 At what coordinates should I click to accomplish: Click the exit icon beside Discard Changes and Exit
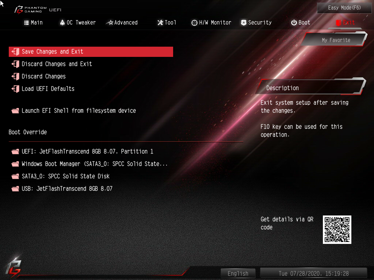tap(15, 64)
